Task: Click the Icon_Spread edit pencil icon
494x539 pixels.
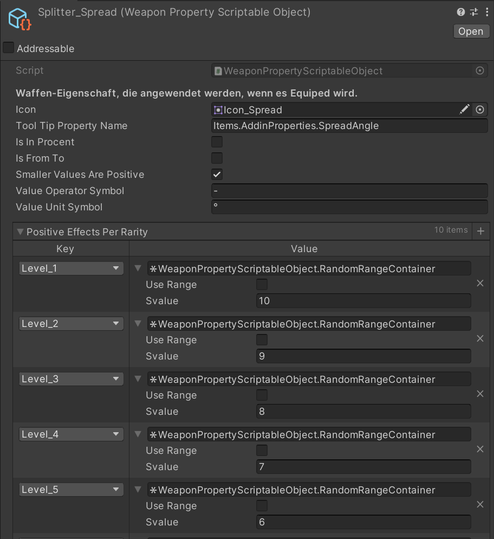Action: [x=464, y=110]
